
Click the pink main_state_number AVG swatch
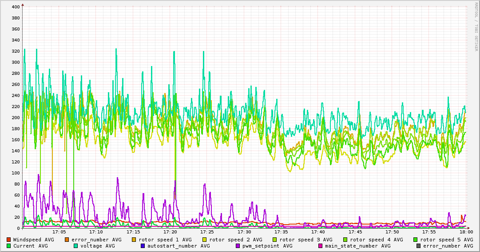tap(320, 246)
